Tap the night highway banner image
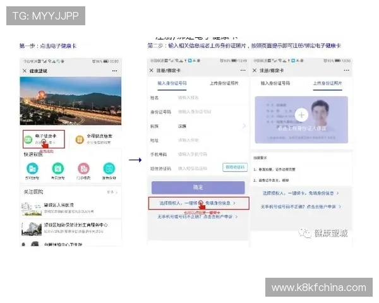Screen dimensions: 379x303 [x=71, y=101]
